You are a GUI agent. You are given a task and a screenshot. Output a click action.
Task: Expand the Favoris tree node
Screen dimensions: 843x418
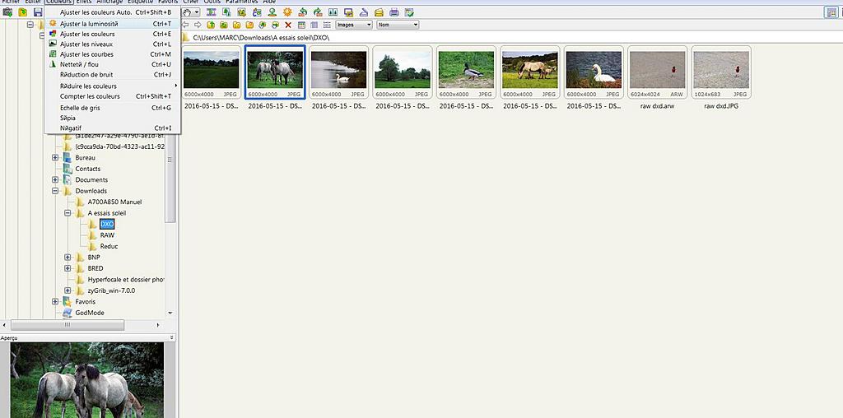(55, 301)
